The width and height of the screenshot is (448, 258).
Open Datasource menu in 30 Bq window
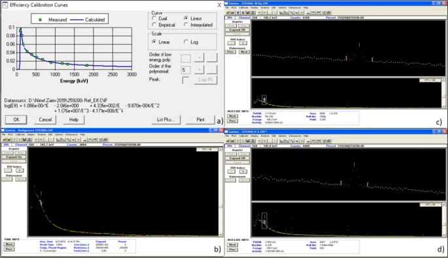point(295,7)
